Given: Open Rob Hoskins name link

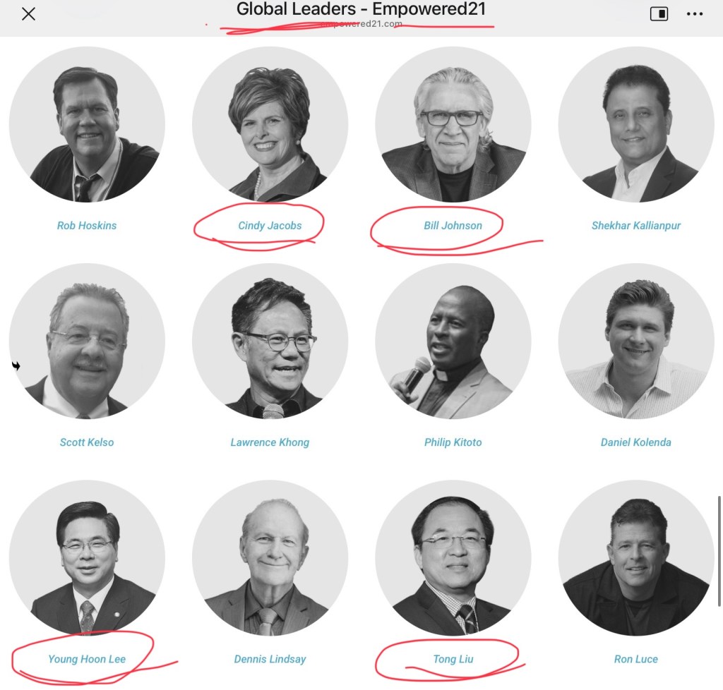Looking at the screenshot, I should [87, 225].
